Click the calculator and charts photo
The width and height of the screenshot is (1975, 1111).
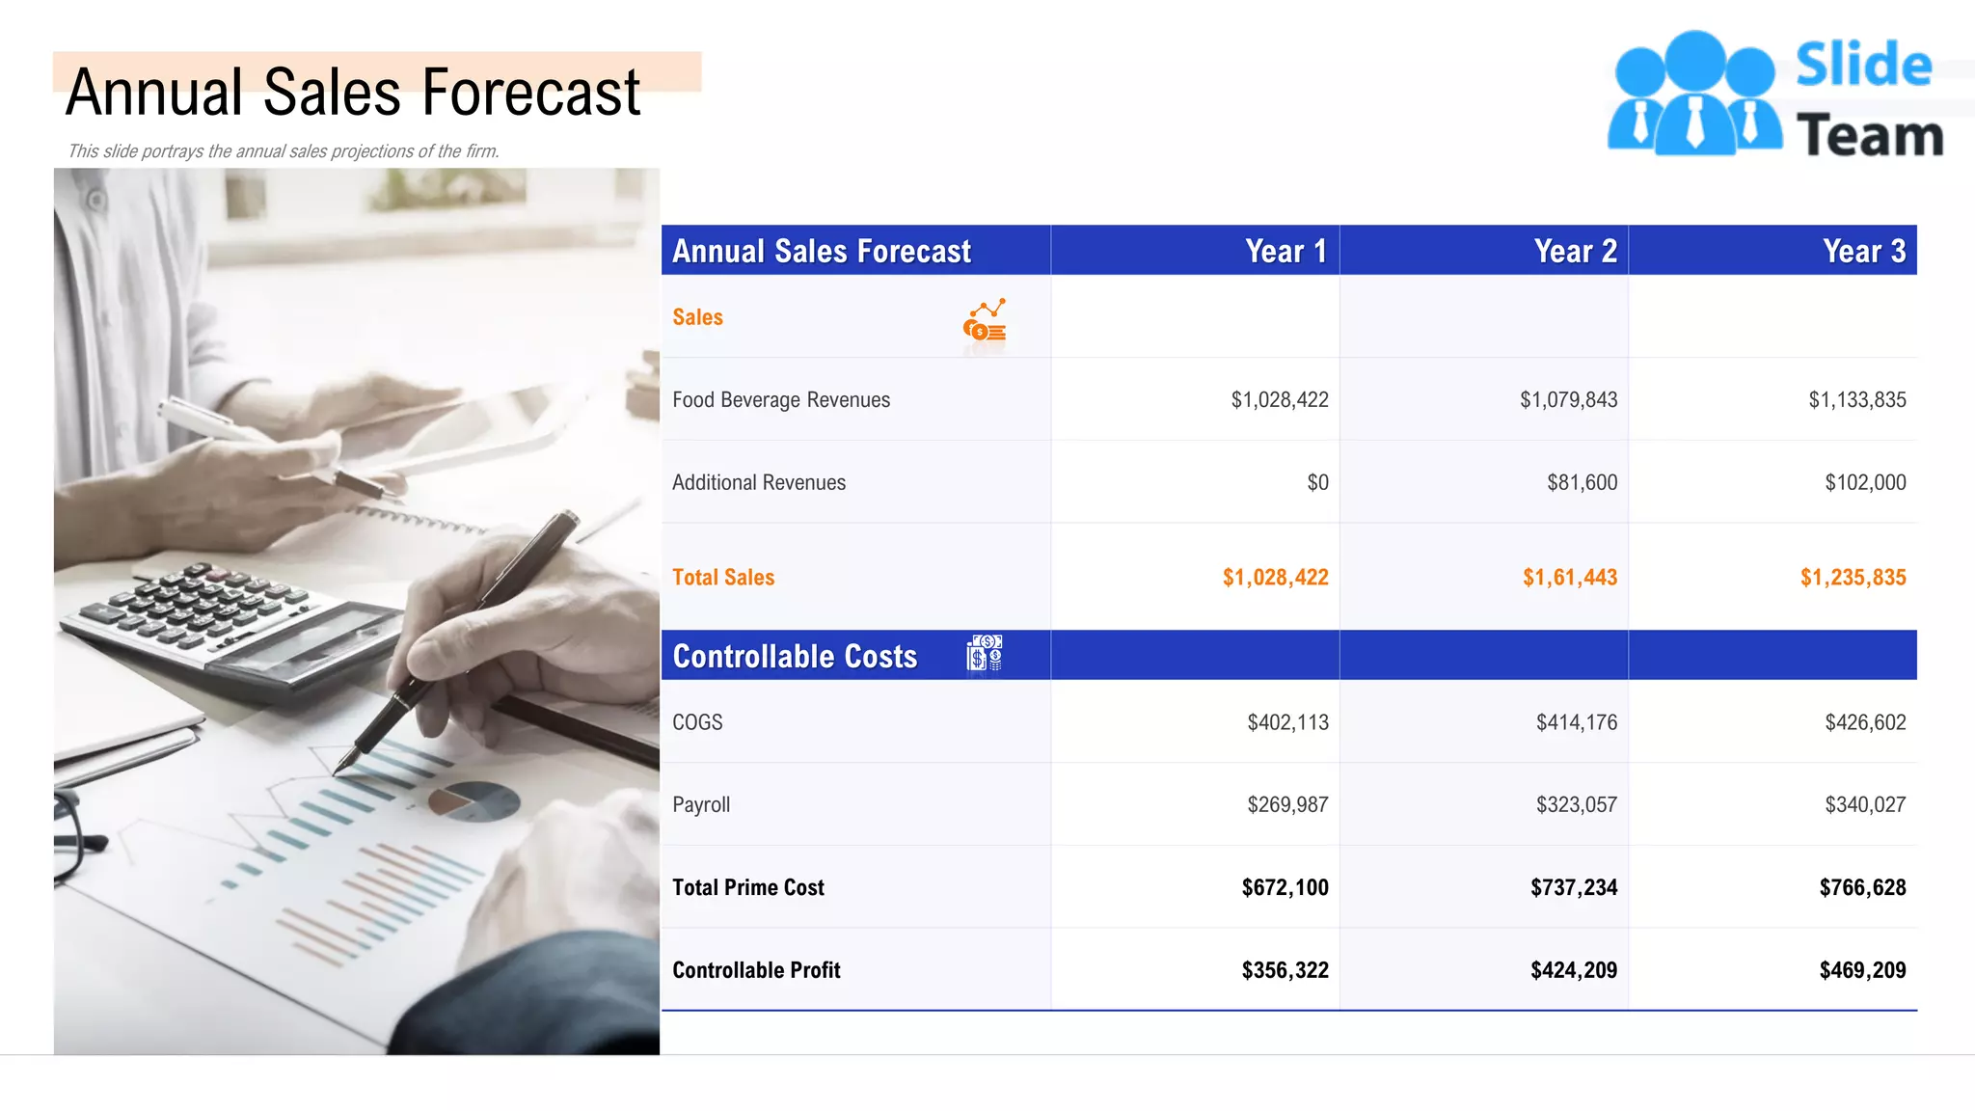pos(357,611)
